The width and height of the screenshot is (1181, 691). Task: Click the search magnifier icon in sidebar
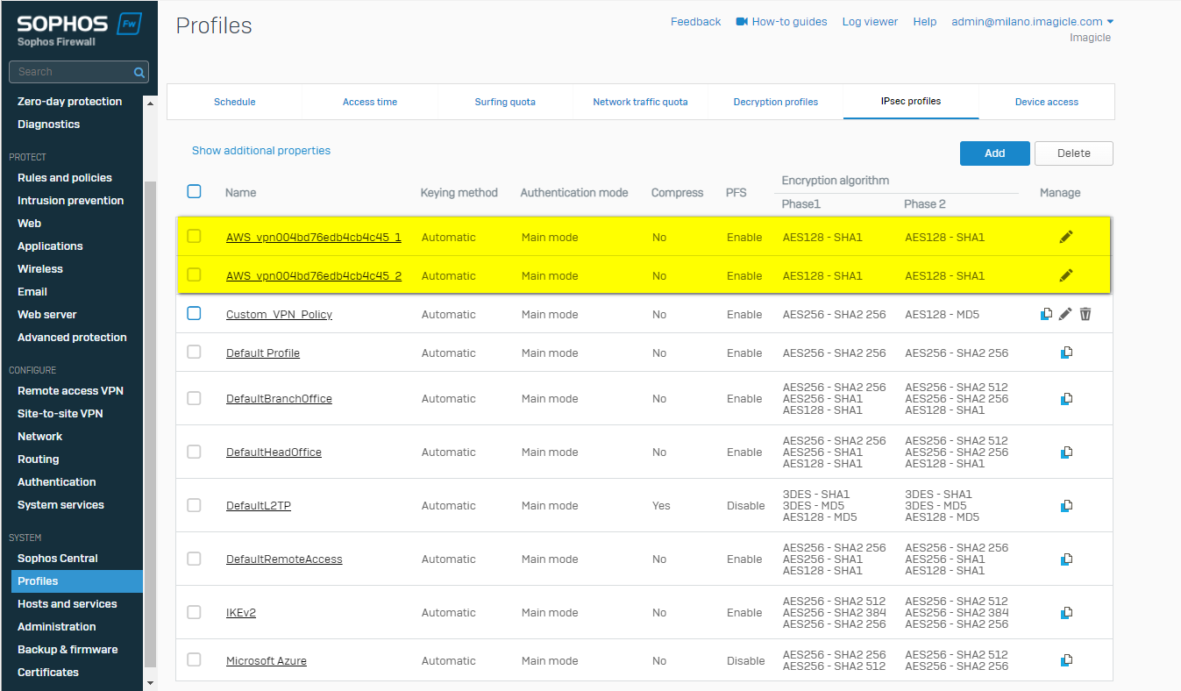point(139,72)
